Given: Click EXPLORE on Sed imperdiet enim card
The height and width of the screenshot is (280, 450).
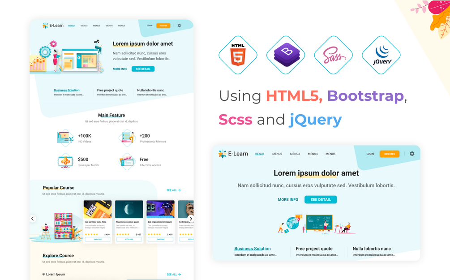Looking at the screenshot, I should [x=160, y=239].
